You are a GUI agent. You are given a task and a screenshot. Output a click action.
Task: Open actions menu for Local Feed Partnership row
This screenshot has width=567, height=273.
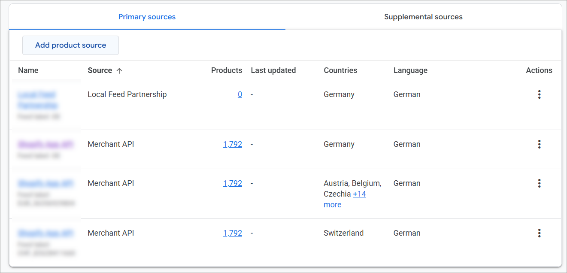539,94
